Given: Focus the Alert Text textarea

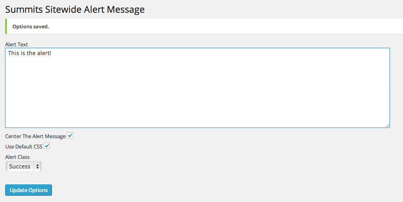Looking at the screenshot, I should tap(198, 88).
